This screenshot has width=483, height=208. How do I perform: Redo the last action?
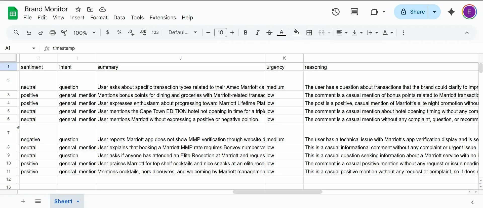(x=41, y=33)
